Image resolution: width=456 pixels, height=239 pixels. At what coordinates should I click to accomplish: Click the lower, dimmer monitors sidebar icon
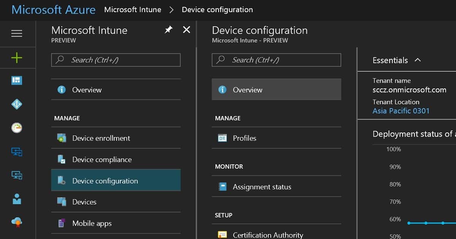click(x=17, y=175)
